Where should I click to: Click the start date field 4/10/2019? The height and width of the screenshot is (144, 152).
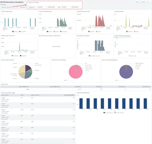(x=41, y=7)
